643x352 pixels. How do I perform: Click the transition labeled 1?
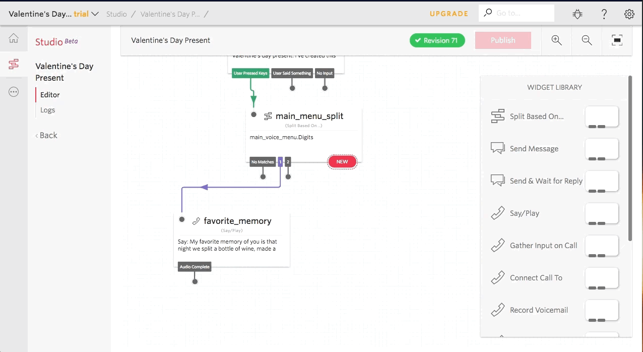[280, 162]
